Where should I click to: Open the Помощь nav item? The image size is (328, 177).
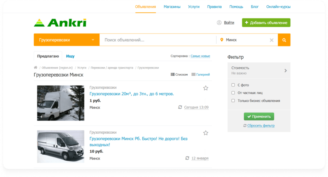pos(236,7)
